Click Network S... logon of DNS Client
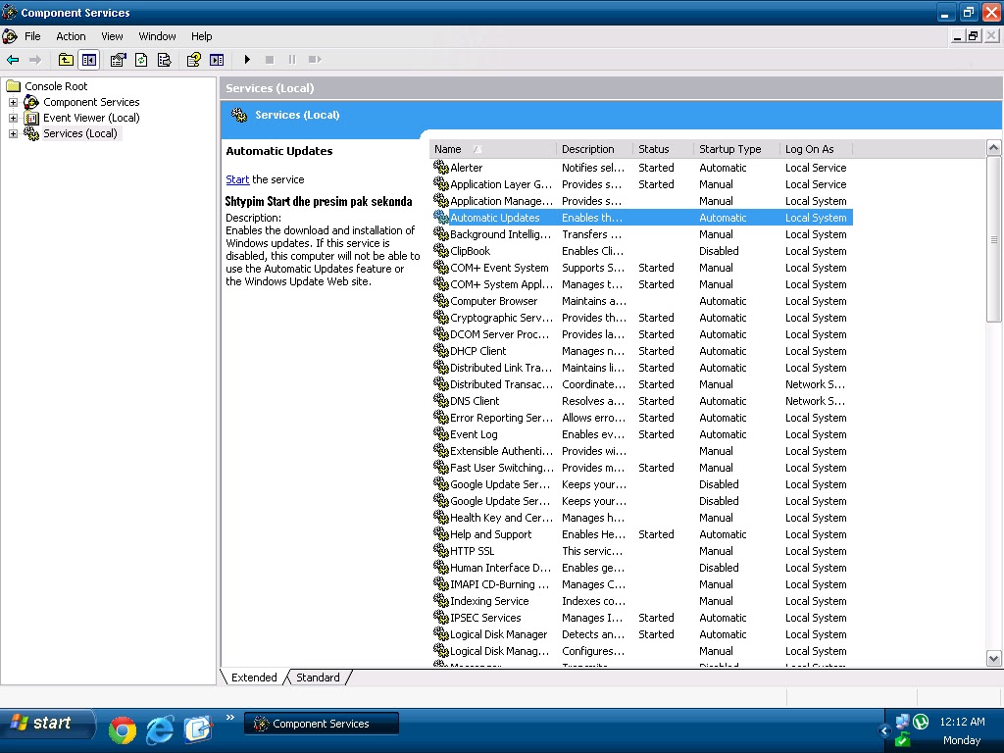Viewport: 1004px width, 753px height. (815, 401)
